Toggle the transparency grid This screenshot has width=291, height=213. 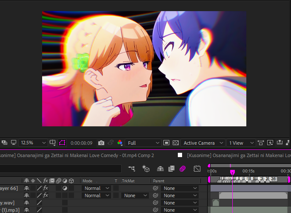pyautogui.click(x=176, y=143)
